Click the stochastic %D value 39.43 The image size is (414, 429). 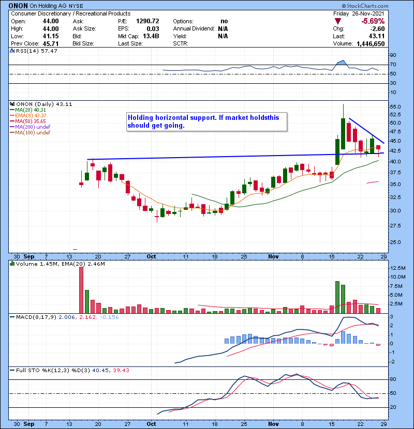tap(121, 370)
